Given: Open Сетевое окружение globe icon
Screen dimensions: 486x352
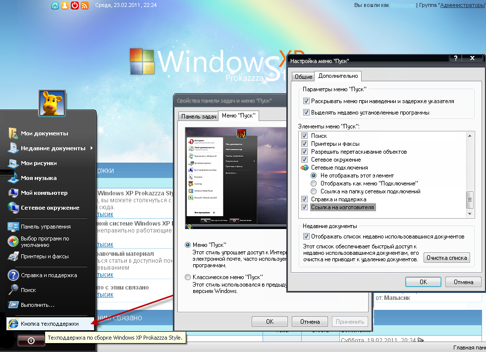Looking at the screenshot, I should [x=13, y=207].
